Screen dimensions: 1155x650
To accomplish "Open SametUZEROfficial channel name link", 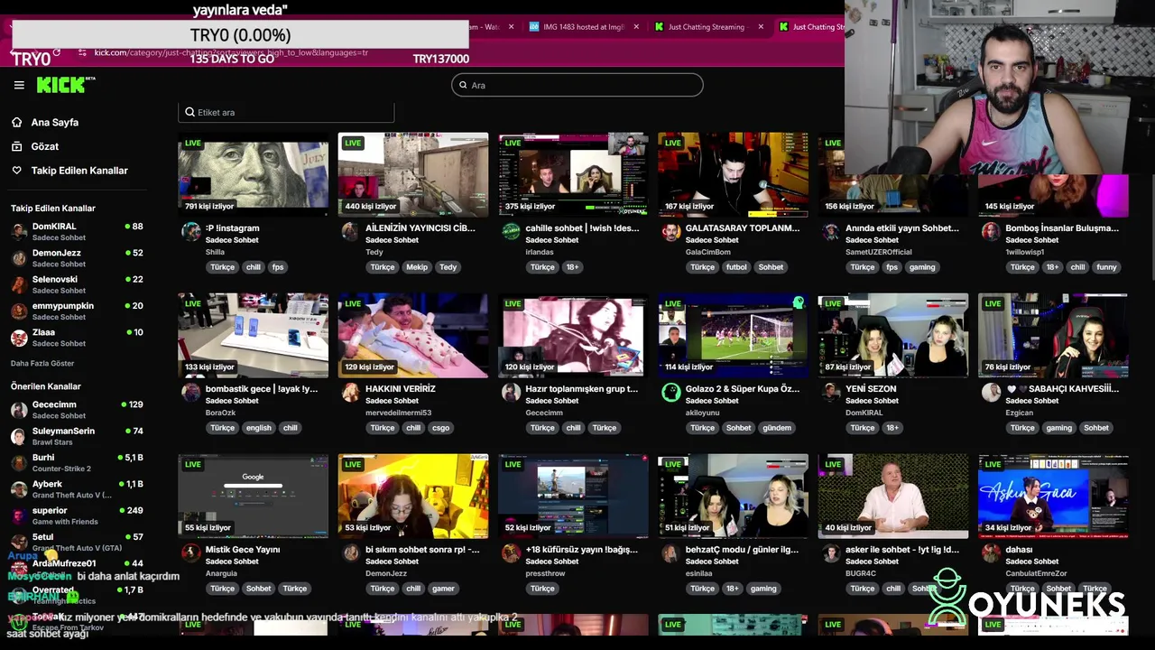I will (879, 252).
